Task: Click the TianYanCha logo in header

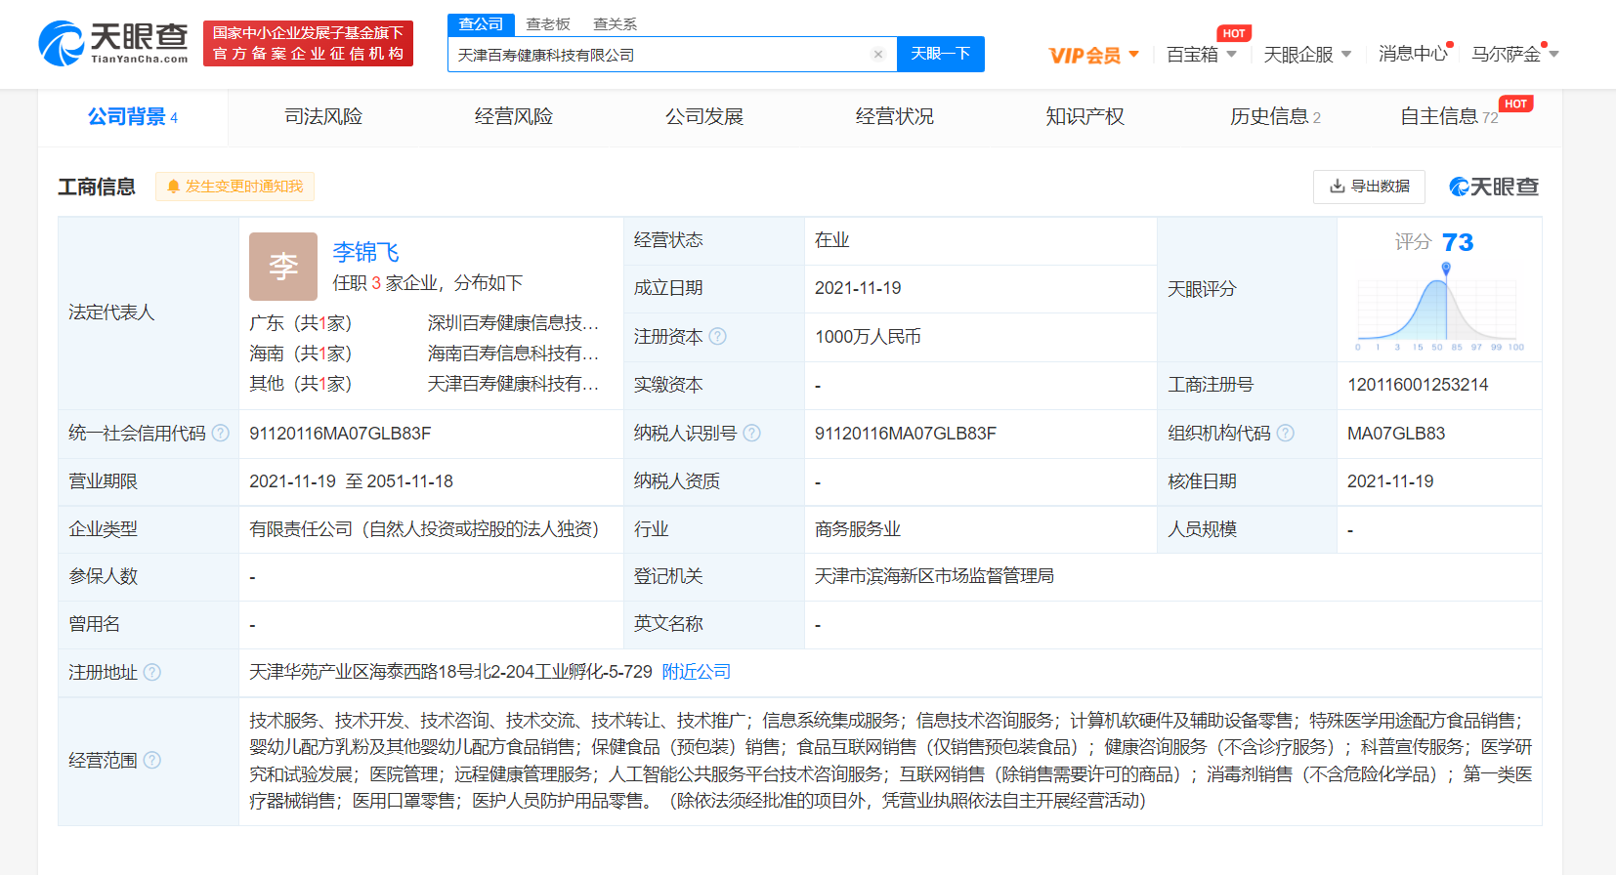Action: pyautogui.click(x=113, y=44)
